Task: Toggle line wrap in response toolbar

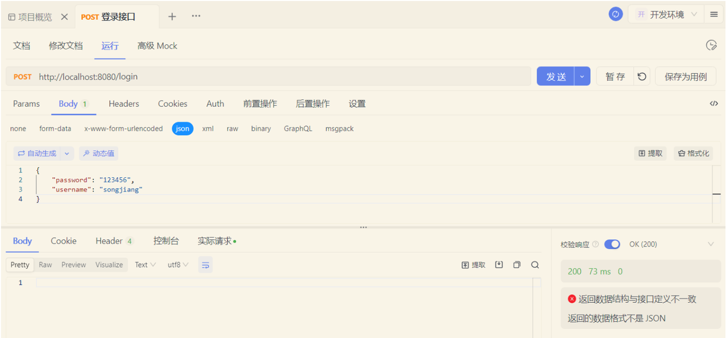Action: [205, 265]
